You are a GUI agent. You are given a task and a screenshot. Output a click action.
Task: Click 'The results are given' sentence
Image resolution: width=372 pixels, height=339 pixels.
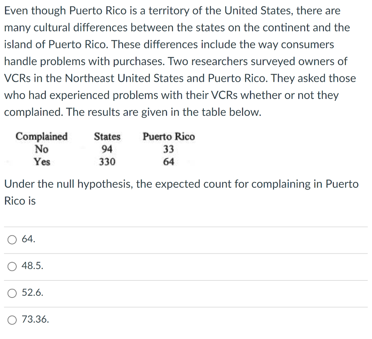[x=164, y=112]
